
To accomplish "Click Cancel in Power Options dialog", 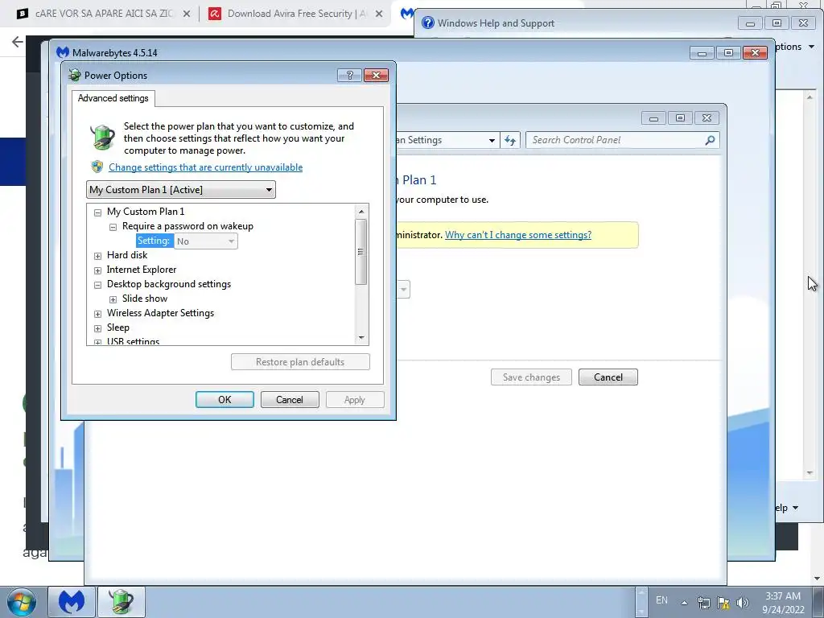I will 290,399.
